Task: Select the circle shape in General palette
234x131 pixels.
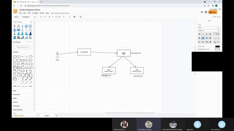Action: click(19, 60)
